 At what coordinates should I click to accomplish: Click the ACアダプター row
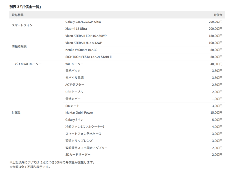tap(75, 85)
